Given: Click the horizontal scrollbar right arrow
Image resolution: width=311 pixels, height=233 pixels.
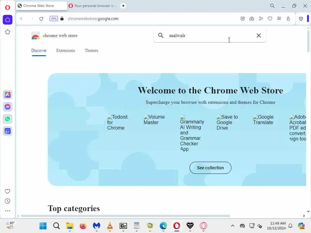Looking at the screenshot, I should (x=304, y=216).
